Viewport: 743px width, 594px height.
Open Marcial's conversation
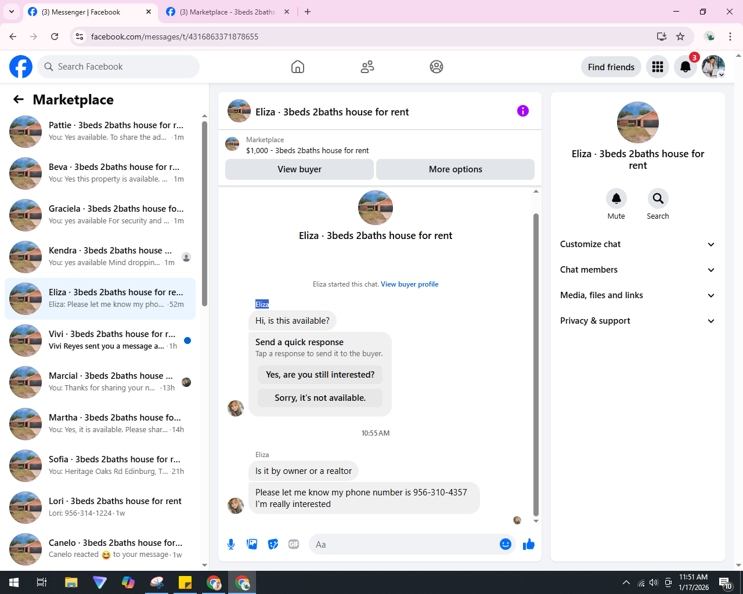100,382
